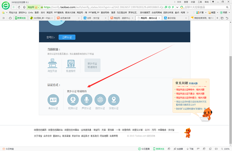The width and height of the screenshot is (232, 151).
Task: Click the search magnifier icon
Action: pos(227,7)
